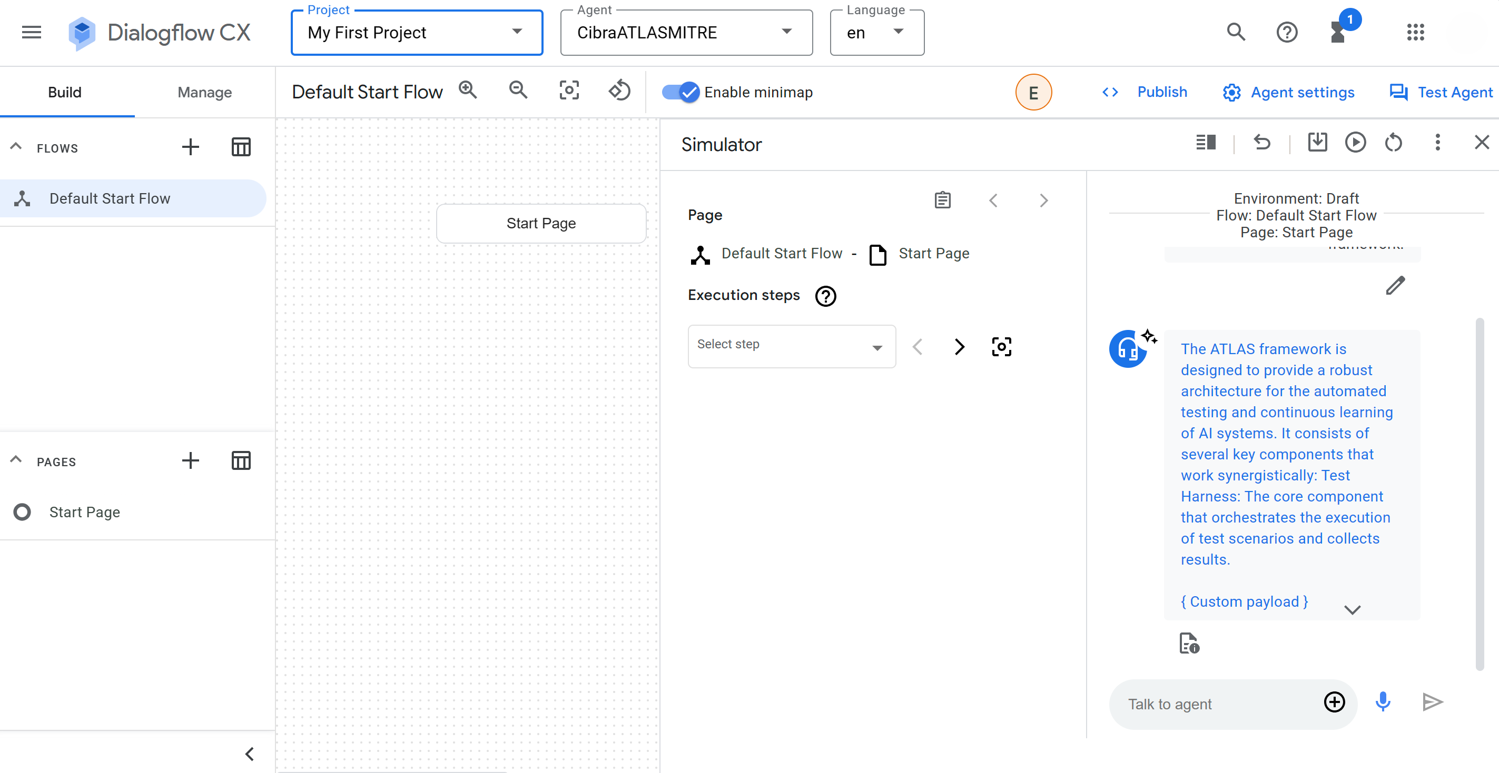Toggle the Enable minimap switch
Image resolution: width=1499 pixels, height=773 pixels.
pyautogui.click(x=681, y=92)
